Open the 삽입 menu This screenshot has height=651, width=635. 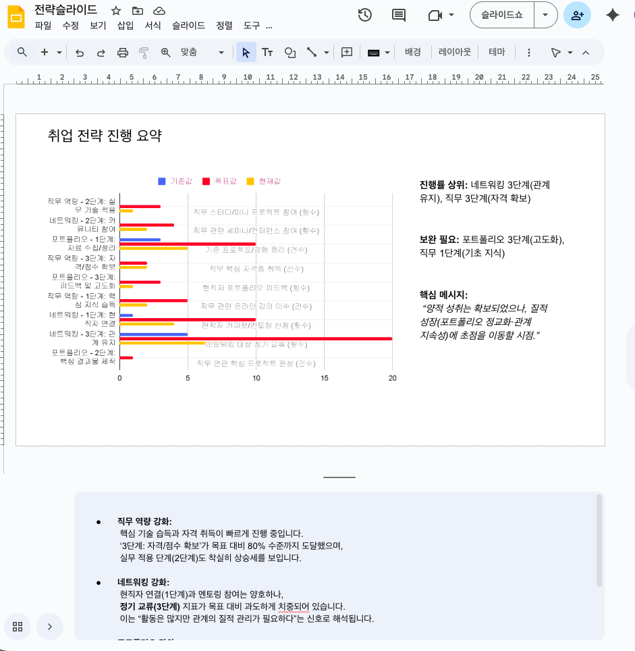pos(126,26)
